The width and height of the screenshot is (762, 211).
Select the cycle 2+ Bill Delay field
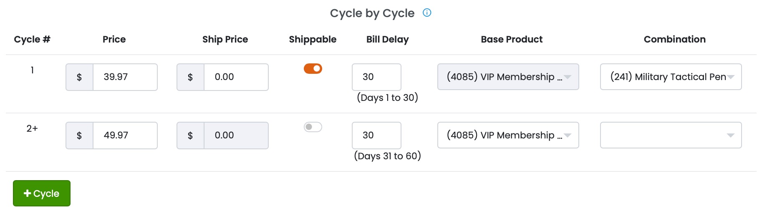pyautogui.click(x=376, y=136)
